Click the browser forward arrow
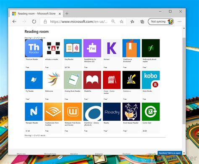 pyautogui.click(x=24, y=21)
